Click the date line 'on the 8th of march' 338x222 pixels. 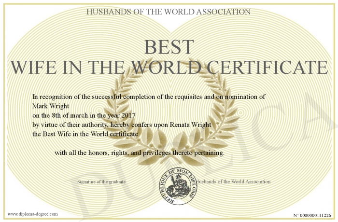click(x=84, y=115)
